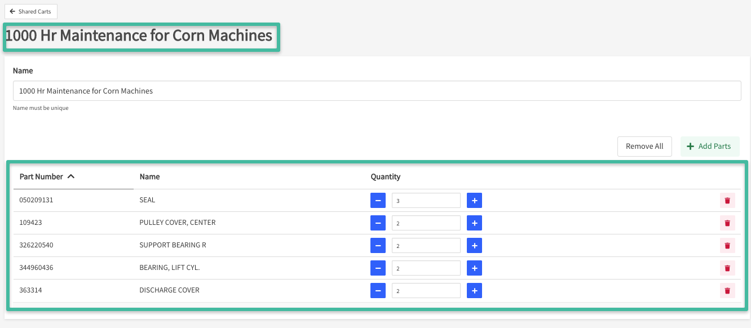The image size is (751, 328).
Task: Decrease DISCHARGE COVER quantity
Action: pyautogui.click(x=378, y=291)
